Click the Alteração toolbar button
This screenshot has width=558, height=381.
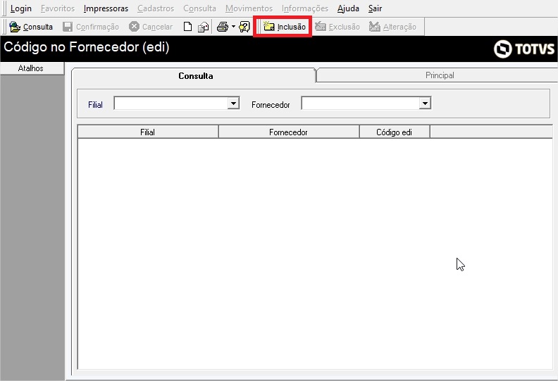pyautogui.click(x=392, y=27)
